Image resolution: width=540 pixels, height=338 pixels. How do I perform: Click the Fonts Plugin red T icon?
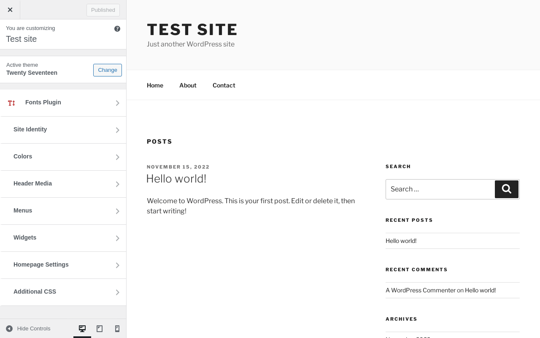(11, 103)
